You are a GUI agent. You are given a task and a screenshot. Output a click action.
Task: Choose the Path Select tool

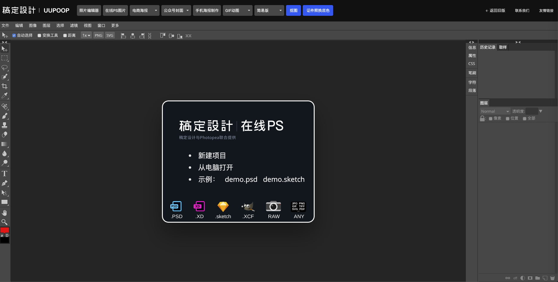pos(4,193)
